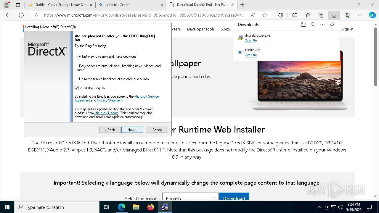Add page to favorites star icon
The width and height of the screenshot is (379, 213).
[265, 15]
